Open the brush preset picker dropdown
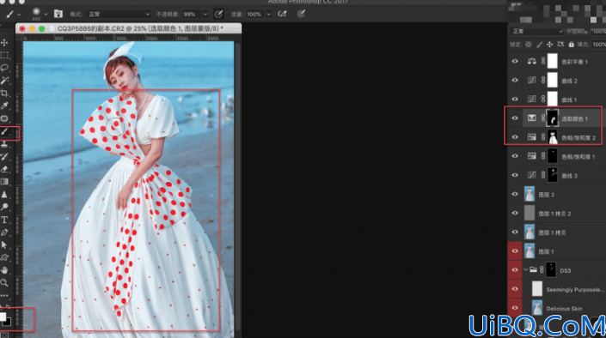606x338 pixels. (46, 15)
